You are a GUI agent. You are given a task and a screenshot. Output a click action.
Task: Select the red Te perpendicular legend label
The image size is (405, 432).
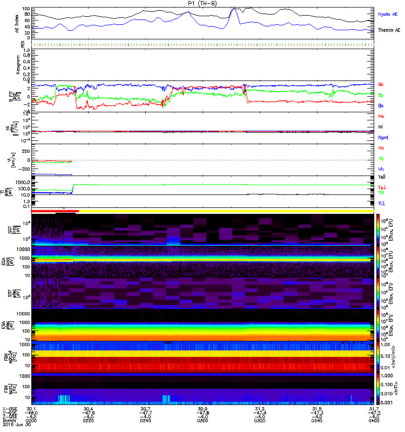[x=382, y=187]
